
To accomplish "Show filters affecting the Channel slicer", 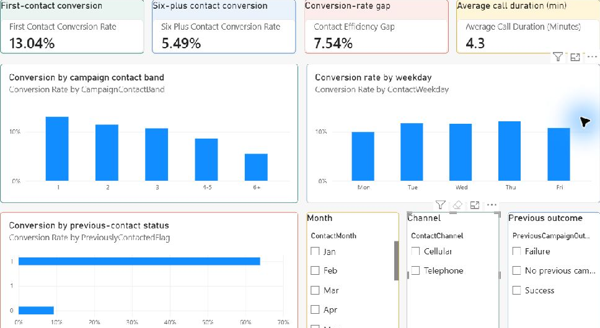I will coord(441,205).
